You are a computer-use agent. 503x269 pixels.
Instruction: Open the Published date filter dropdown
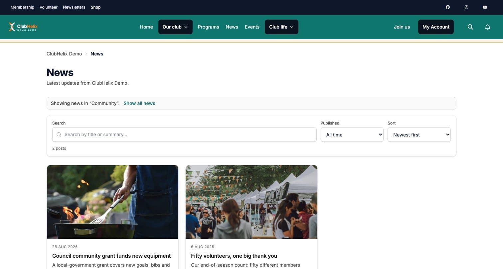pos(352,134)
